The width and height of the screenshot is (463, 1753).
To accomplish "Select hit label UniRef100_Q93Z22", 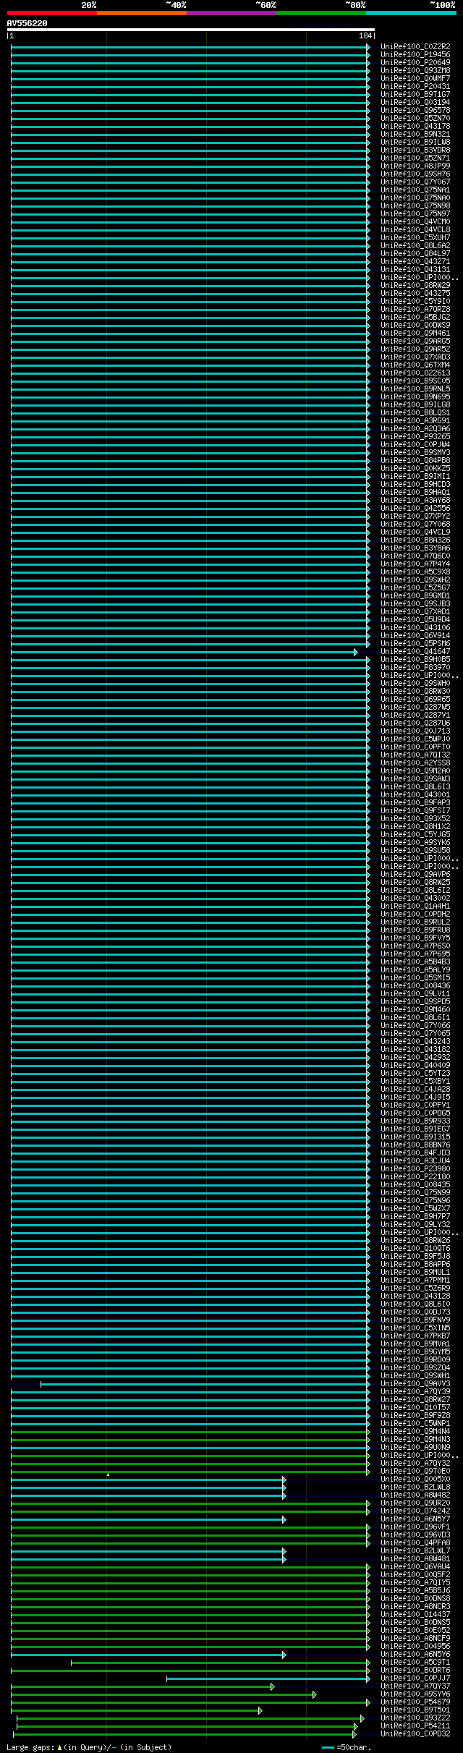I will click(415, 1718).
